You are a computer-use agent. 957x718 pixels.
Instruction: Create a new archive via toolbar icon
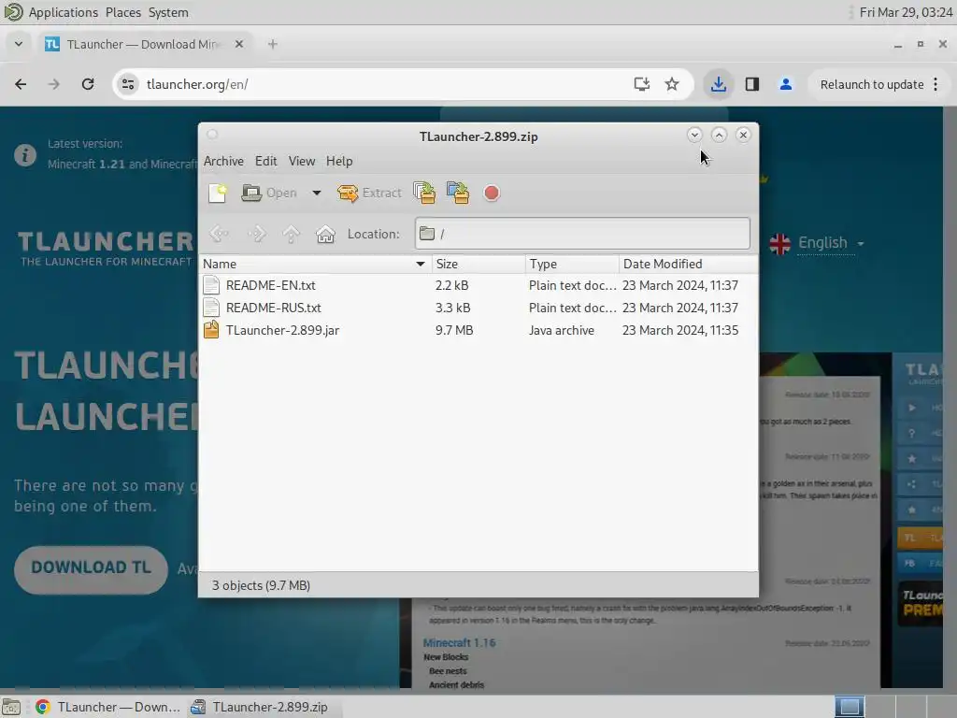pos(217,193)
